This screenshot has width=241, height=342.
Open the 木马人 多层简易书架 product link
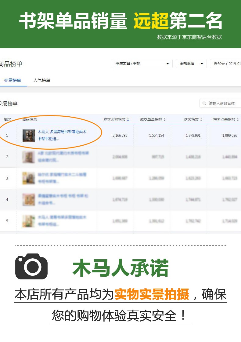tap(62, 135)
